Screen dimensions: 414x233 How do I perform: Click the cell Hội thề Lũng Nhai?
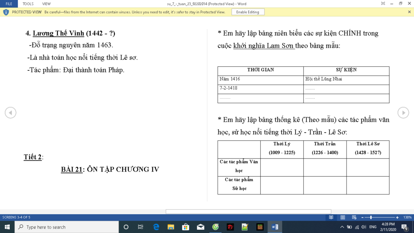click(x=346, y=80)
